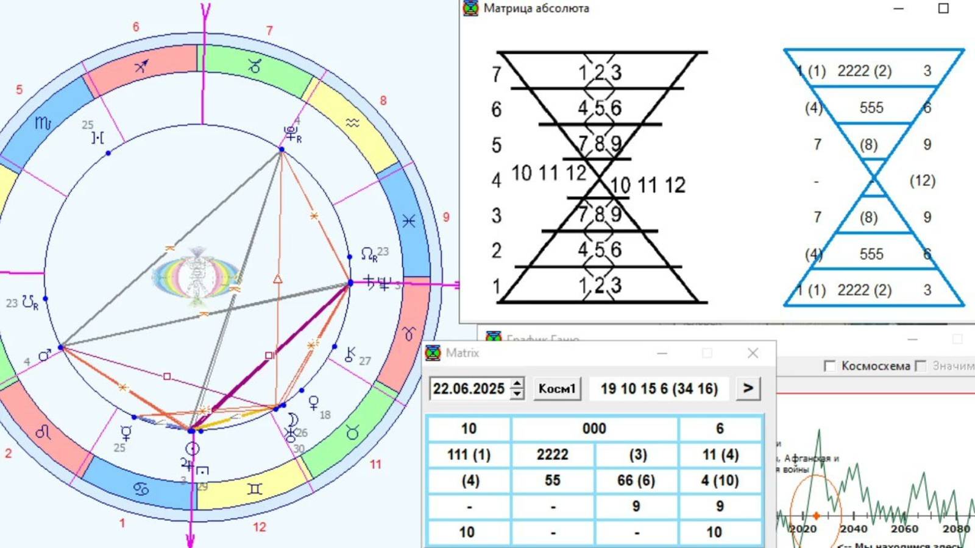This screenshot has height=548, width=975.
Task: Click house number 11 outside the chart ring
Action: coord(375,465)
